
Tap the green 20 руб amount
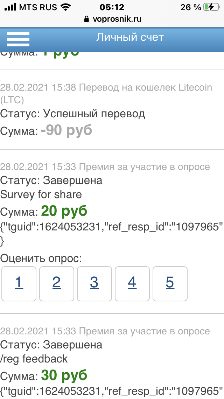tap(64, 211)
